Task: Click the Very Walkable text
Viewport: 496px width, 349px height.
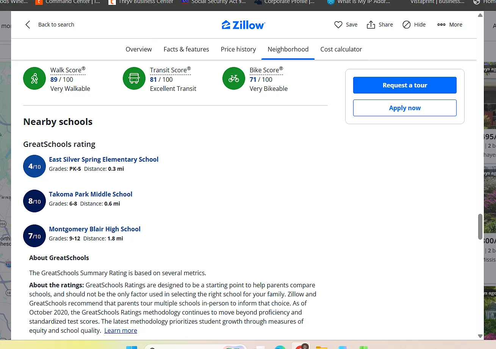Action: pyautogui.click(x=70, y=89)
